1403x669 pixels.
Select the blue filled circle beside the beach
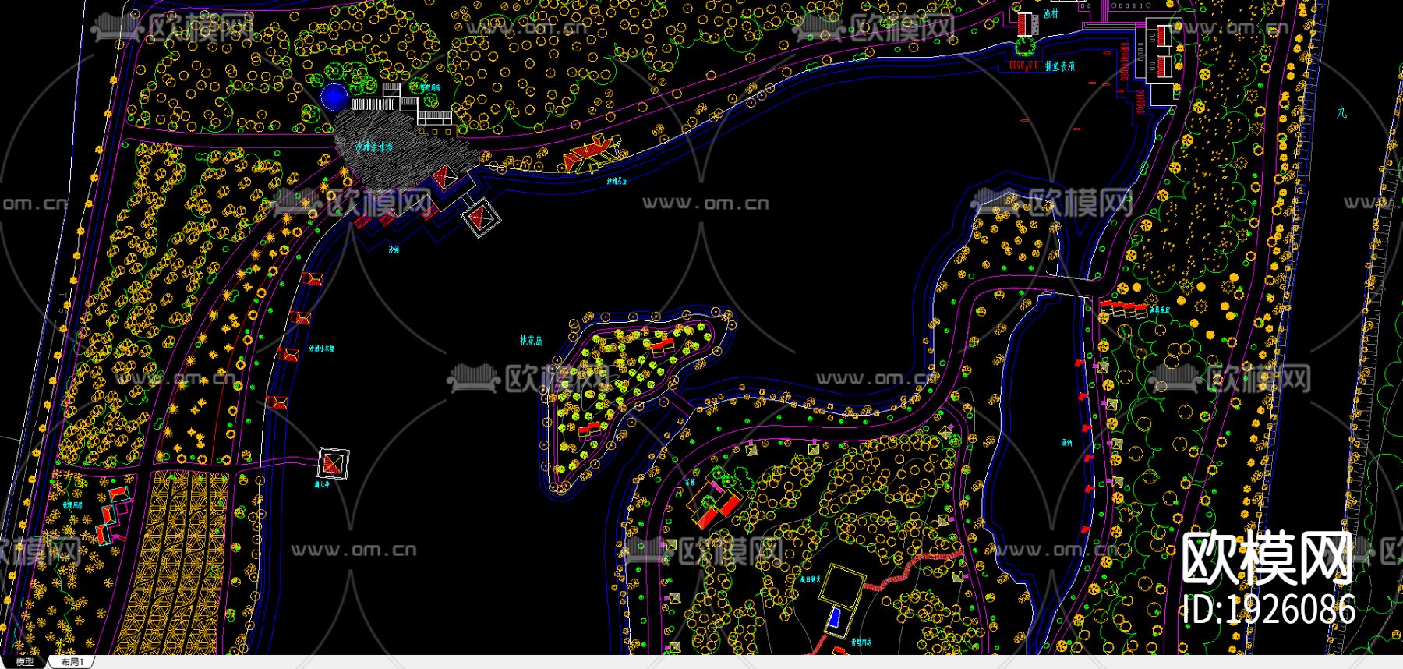[334, 97]
